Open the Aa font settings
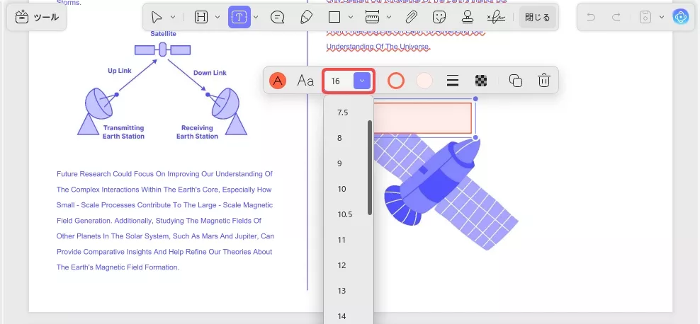Image resolution: width=700 pixels, height=324 pixels. click(306, 81)
